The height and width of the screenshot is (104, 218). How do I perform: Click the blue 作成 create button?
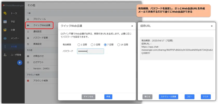(108, 97)
